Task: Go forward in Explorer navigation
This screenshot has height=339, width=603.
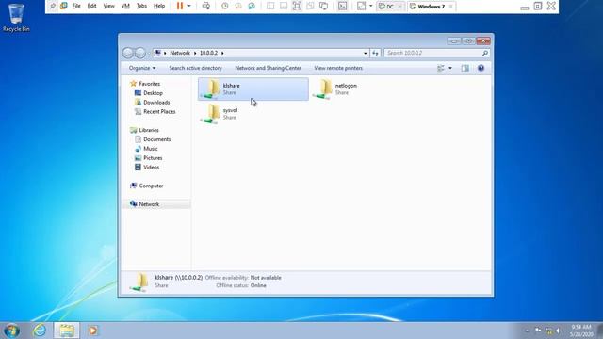Action: 140,53
